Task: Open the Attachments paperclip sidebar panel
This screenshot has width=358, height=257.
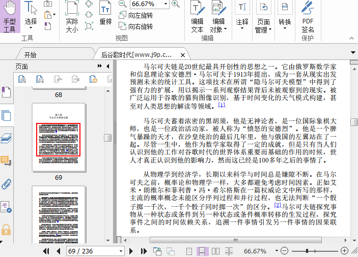Action: pyautogui.click(x=6, y=184)
